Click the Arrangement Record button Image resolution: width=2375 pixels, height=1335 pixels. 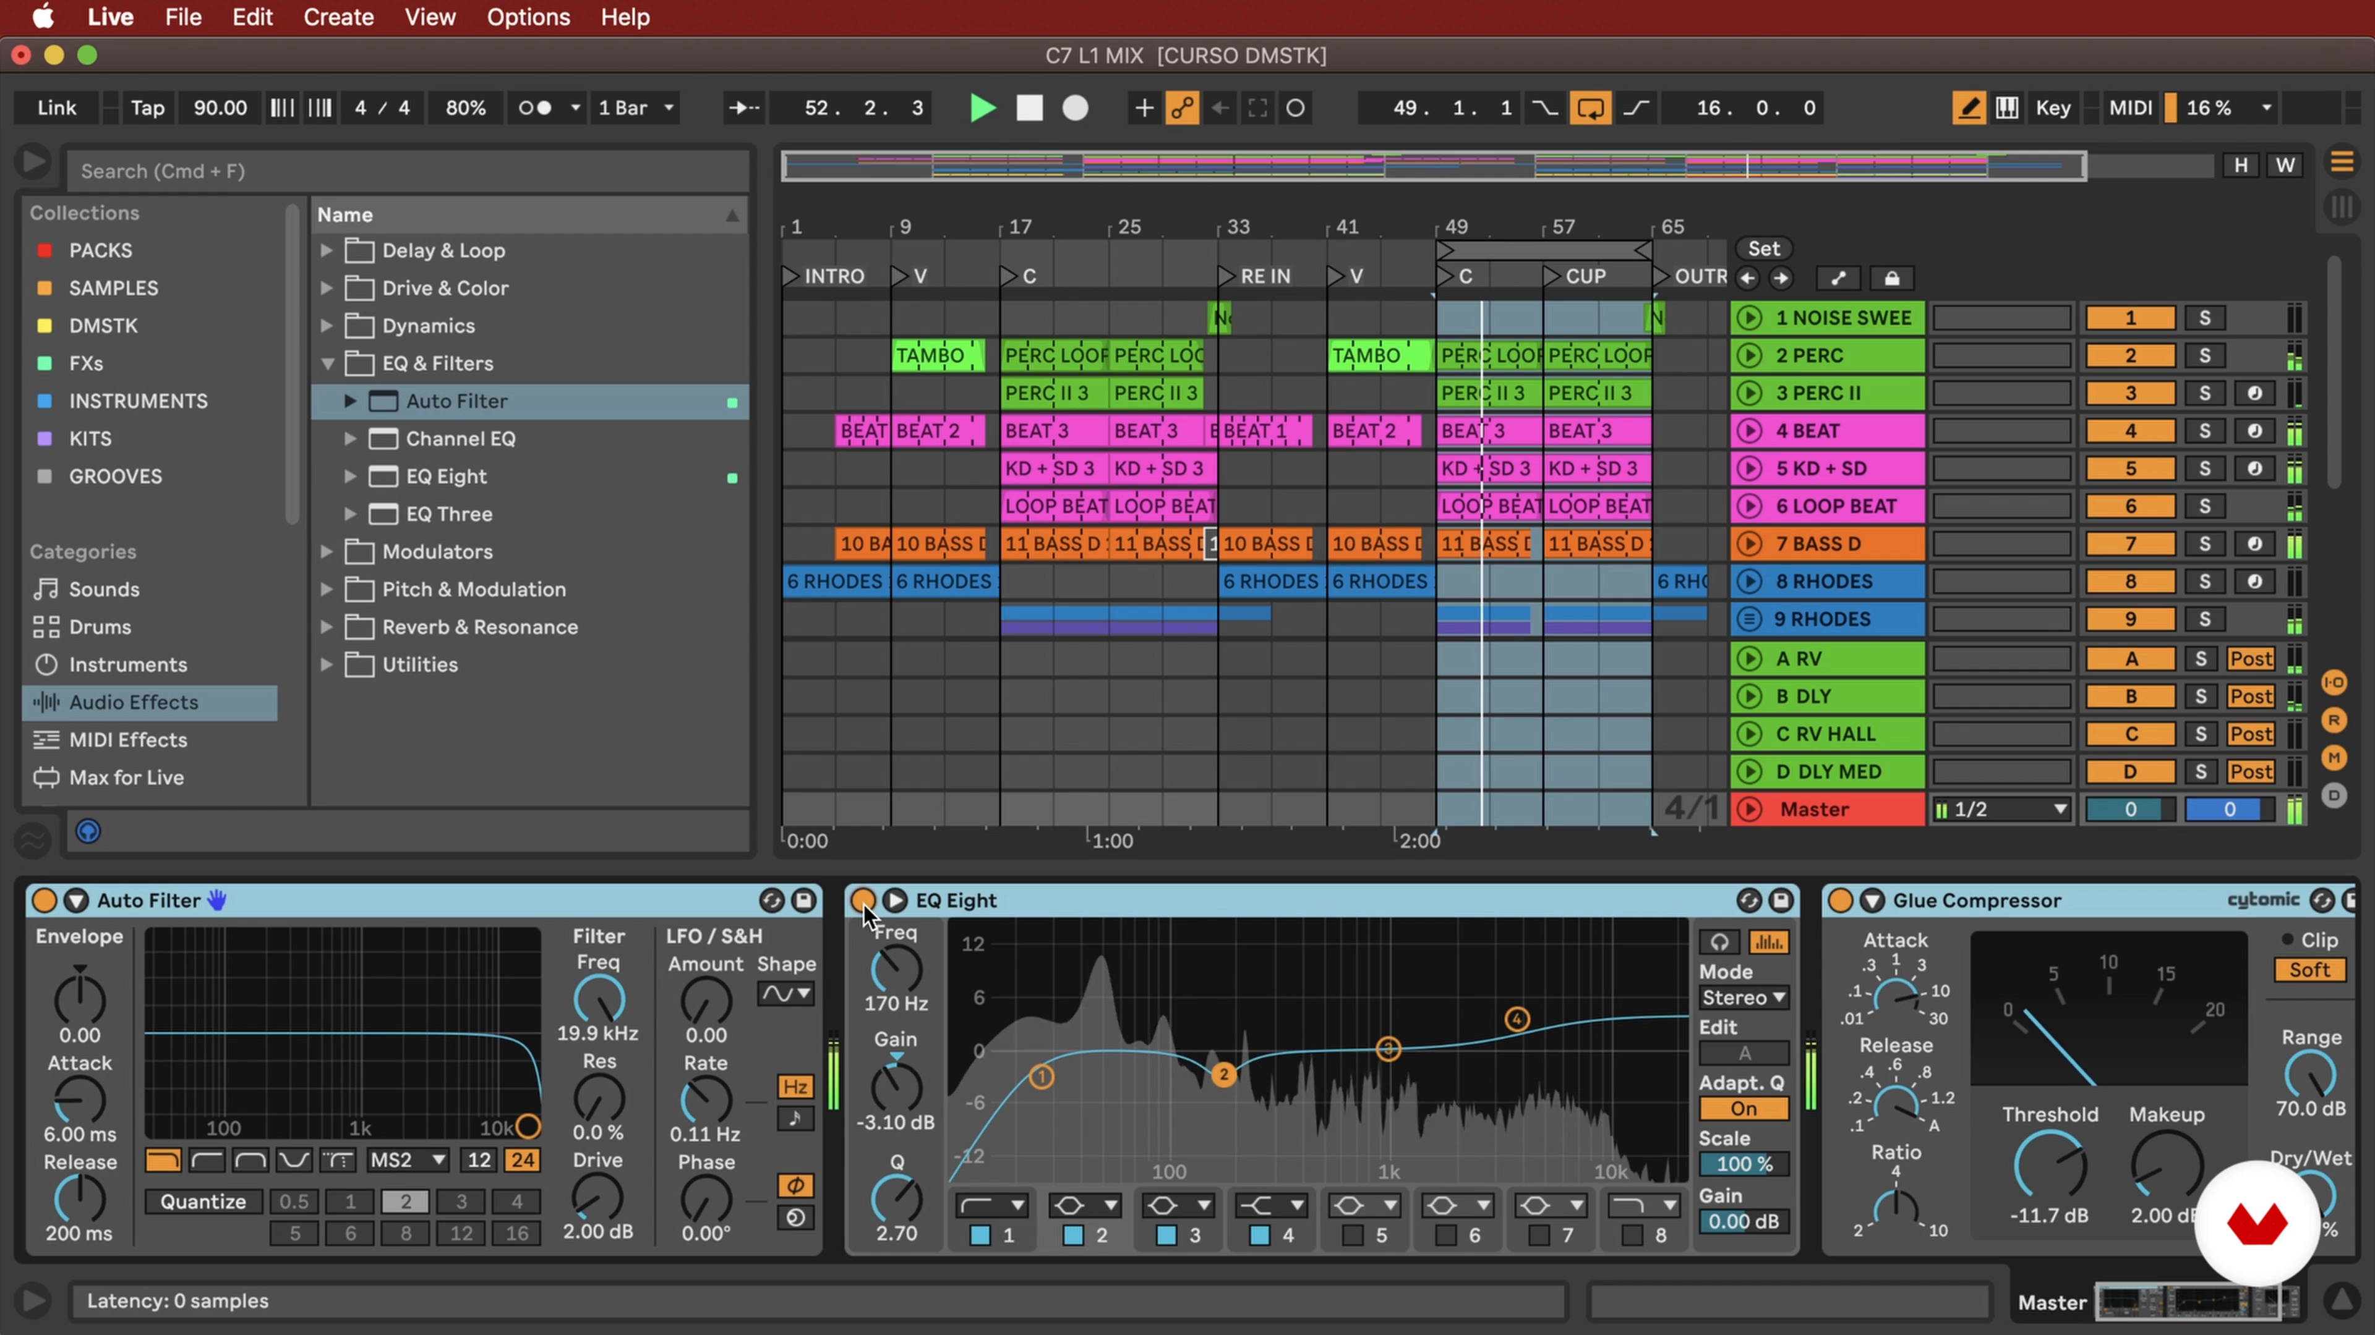pyautogui.click(x=1075, y=108)
